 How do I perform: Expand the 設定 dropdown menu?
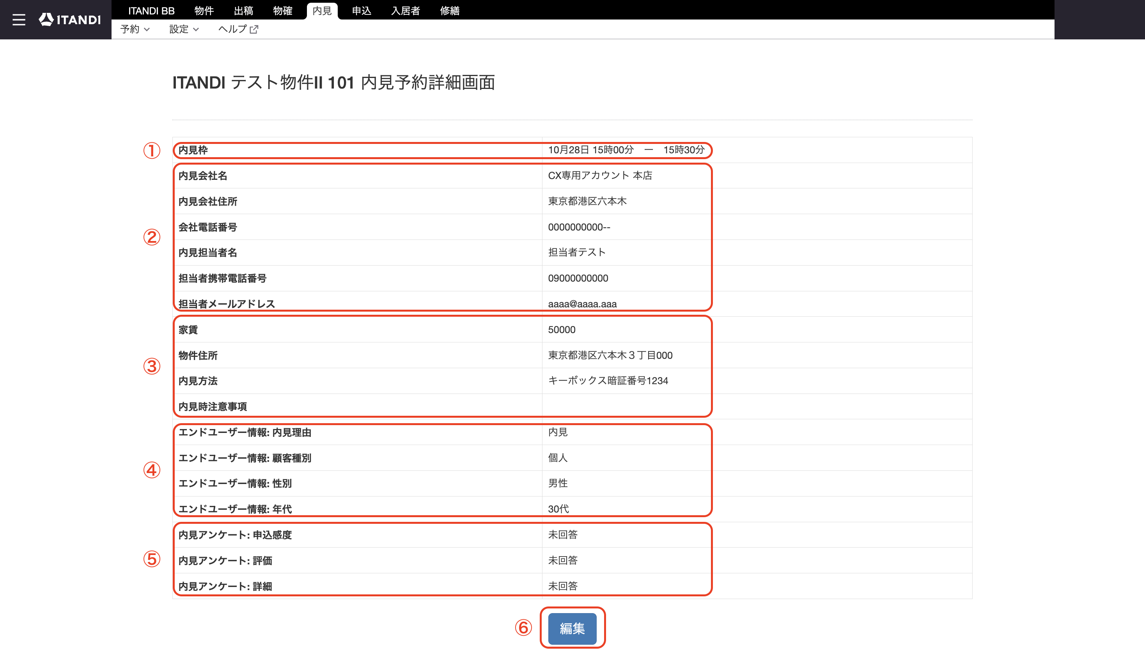pyautogui.click(x=184, y=29)
